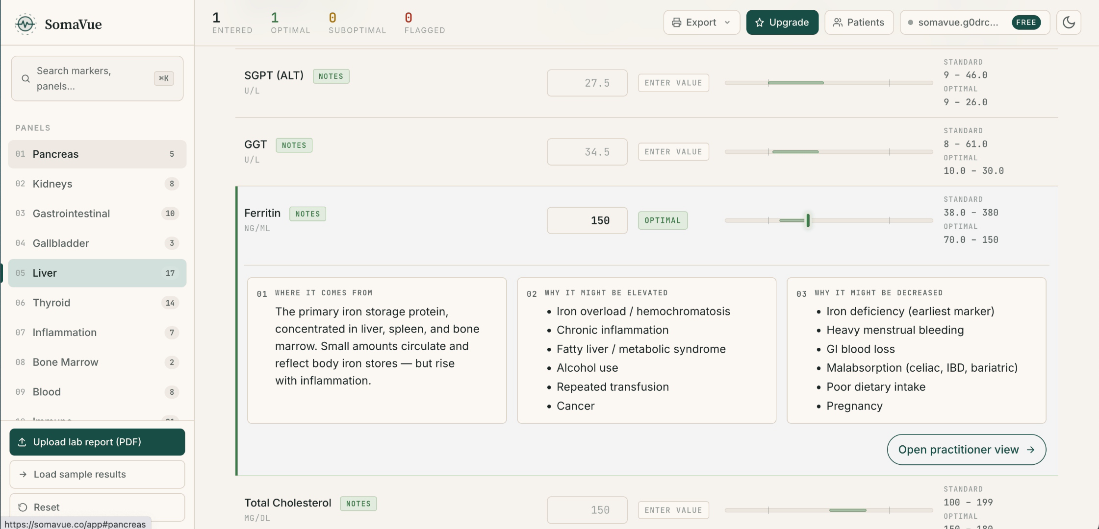Click the Ferritin value input field
This screenshot has height=529, width=1099.
[x=587, y=220]
